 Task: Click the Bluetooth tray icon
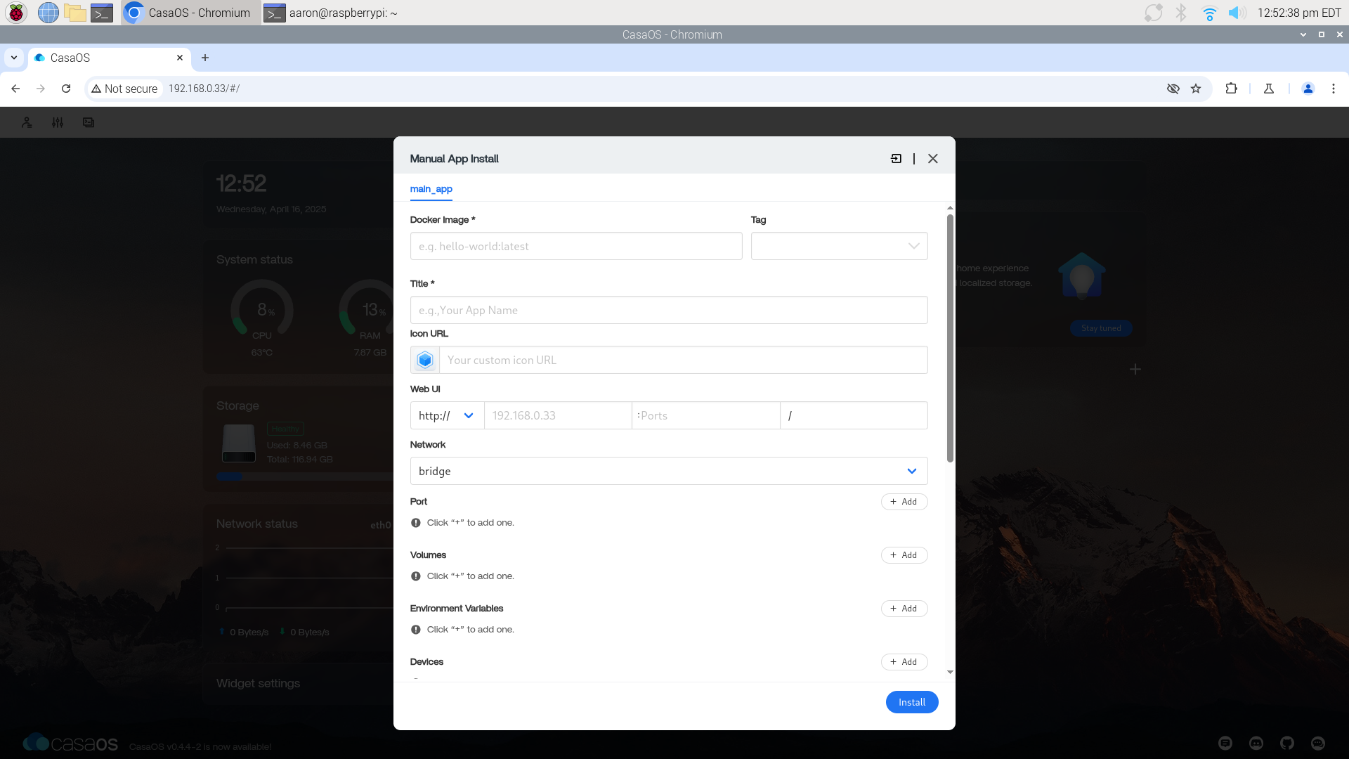click(x=1181, y=13)
